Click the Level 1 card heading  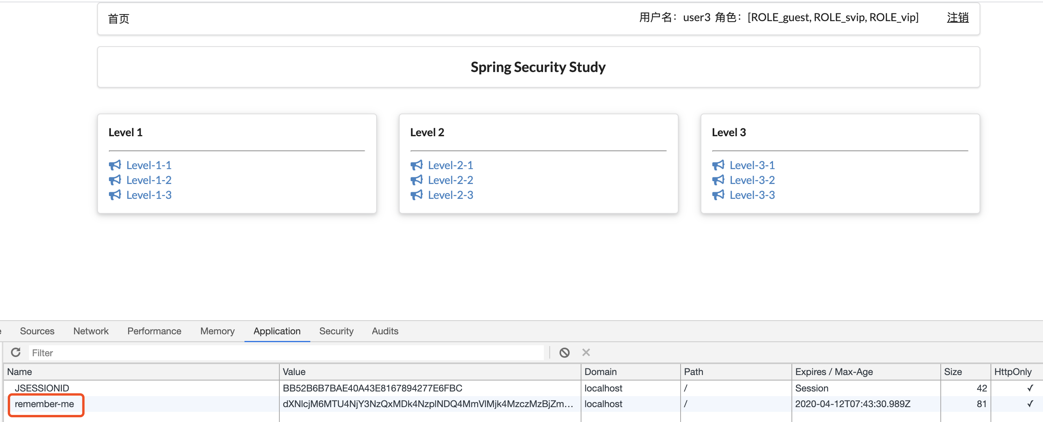(125, 132)
